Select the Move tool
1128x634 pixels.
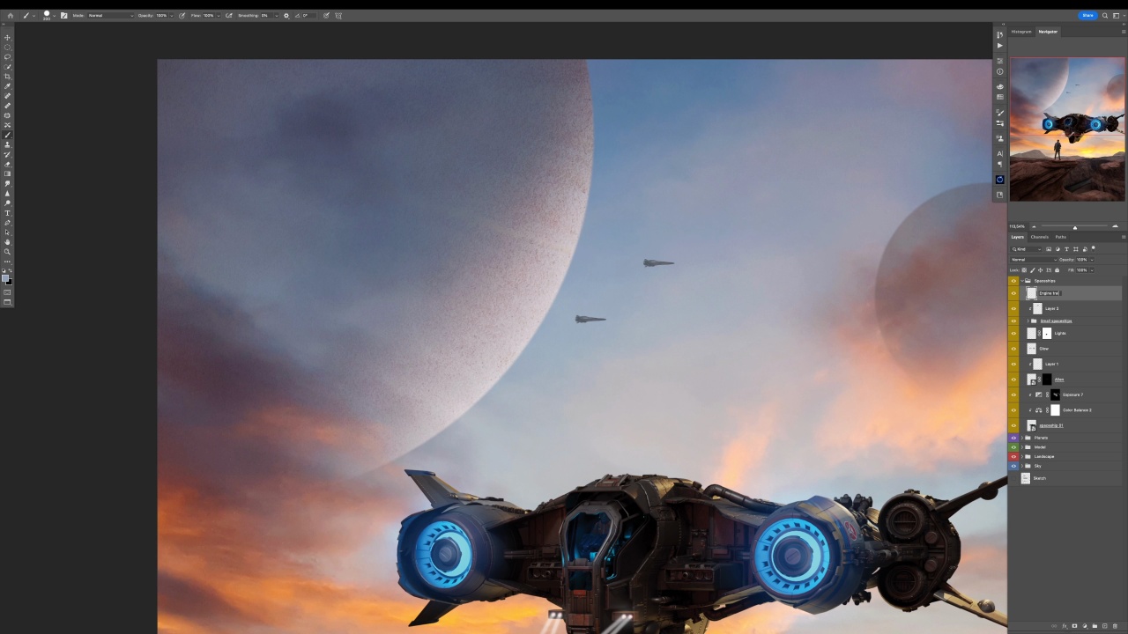(x=7, y=37)
